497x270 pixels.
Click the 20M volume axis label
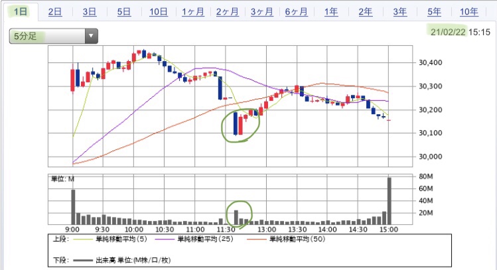[x=426, y=213]
